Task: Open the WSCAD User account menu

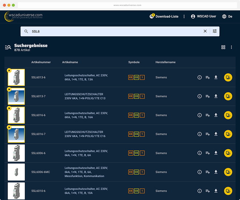Action: pyautogui.click(x=203, y=17)
